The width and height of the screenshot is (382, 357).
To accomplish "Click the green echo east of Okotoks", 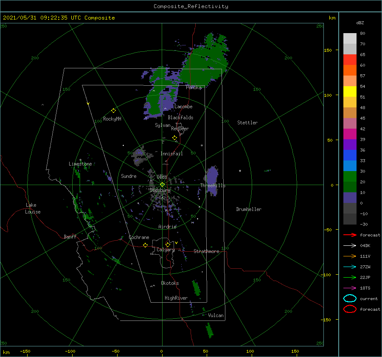I will pos(196,288).
